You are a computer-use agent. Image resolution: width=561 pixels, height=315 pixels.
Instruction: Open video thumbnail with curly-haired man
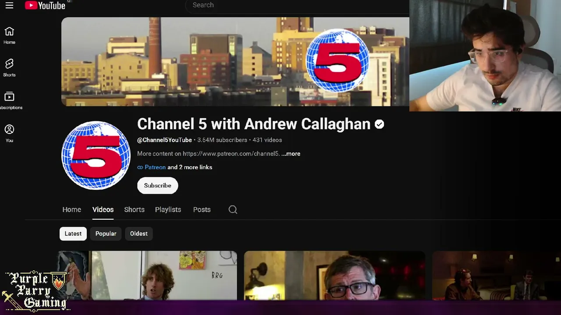click(147, 275)
